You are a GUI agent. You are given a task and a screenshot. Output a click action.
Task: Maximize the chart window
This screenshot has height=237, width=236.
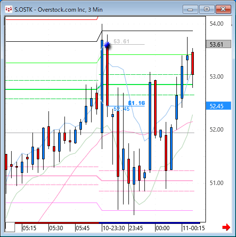[x=206, y=9]
